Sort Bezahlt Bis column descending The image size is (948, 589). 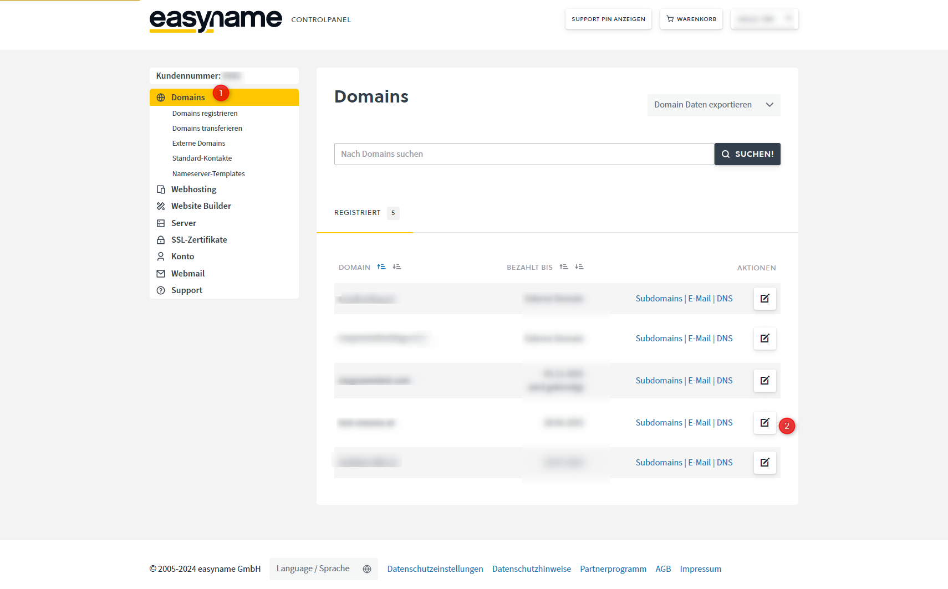click(x=579, y=267)
